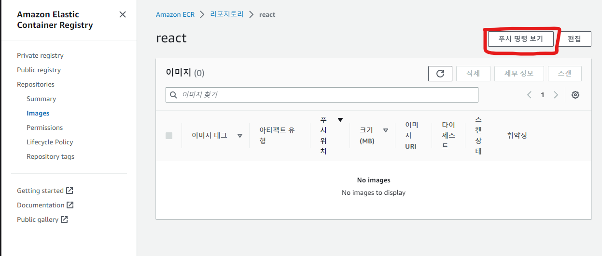Select Repositories in sidebar
Screen dimensions: 602x256
[36, 84]
